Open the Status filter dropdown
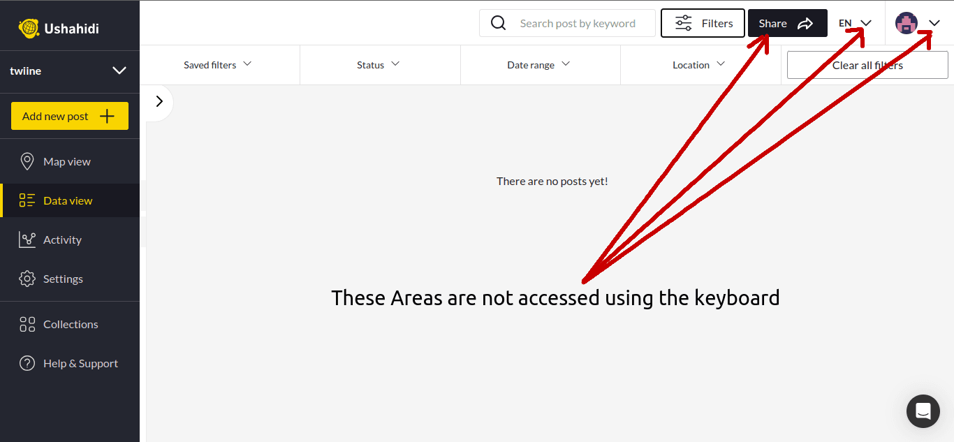954x442 pixels. [378, 65]
